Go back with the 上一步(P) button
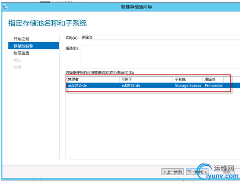The image size is (241, 183). pos(173,172)
